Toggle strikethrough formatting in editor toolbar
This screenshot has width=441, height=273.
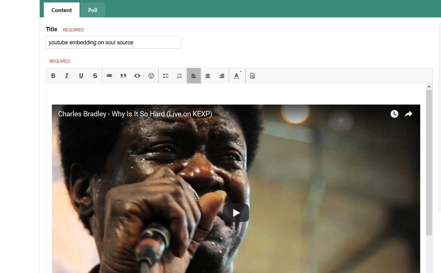(x=95, y=76)
